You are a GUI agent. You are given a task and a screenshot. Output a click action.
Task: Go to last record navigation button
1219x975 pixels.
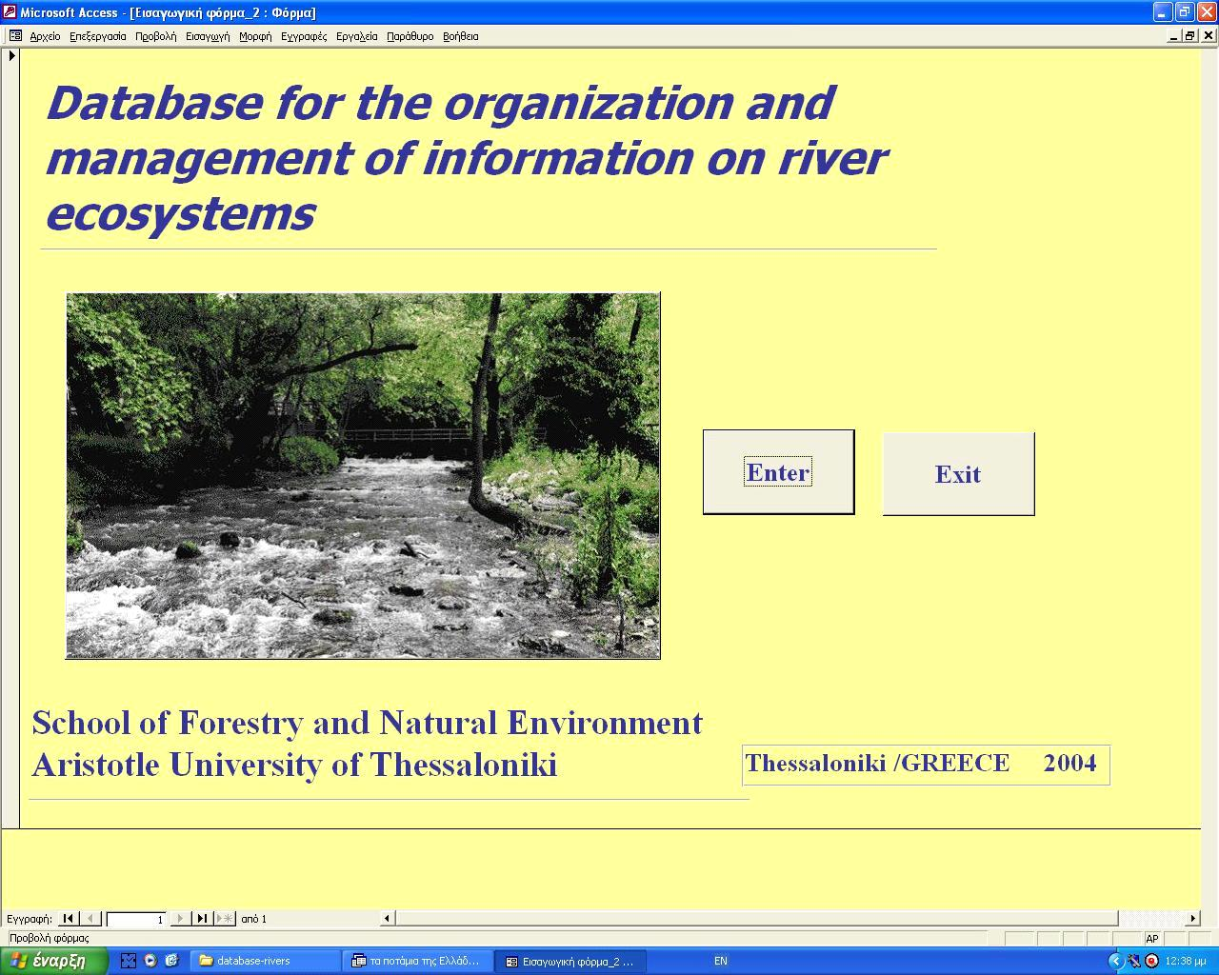click(x=202, y=919)
